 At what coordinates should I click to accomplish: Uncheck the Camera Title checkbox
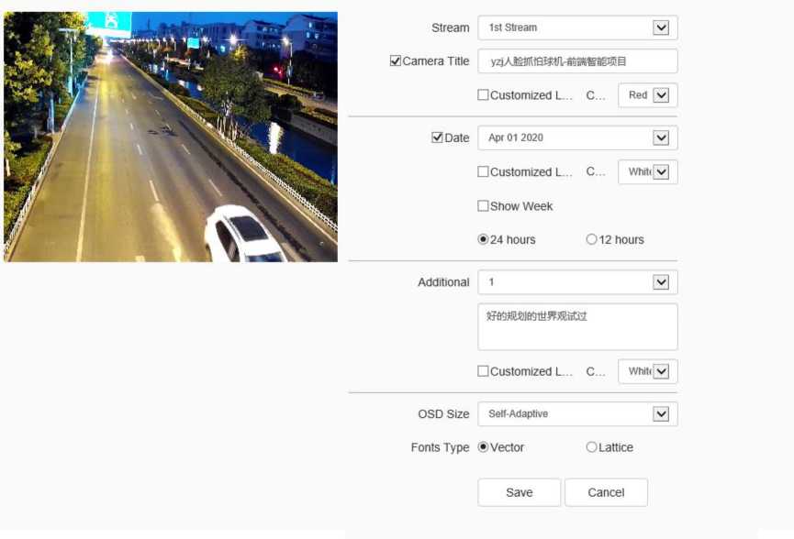[396, 61]
